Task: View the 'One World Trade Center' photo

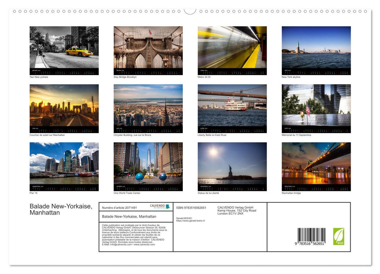Action: [x=148, y=165]
